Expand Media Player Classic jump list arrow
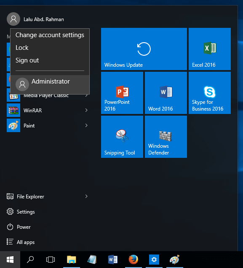This screenshot has height=268, width=243. tap(87, 95)
